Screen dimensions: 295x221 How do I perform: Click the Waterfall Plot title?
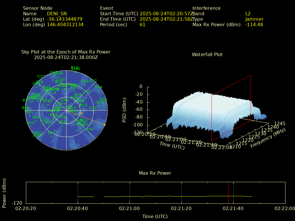pos(207,55)
